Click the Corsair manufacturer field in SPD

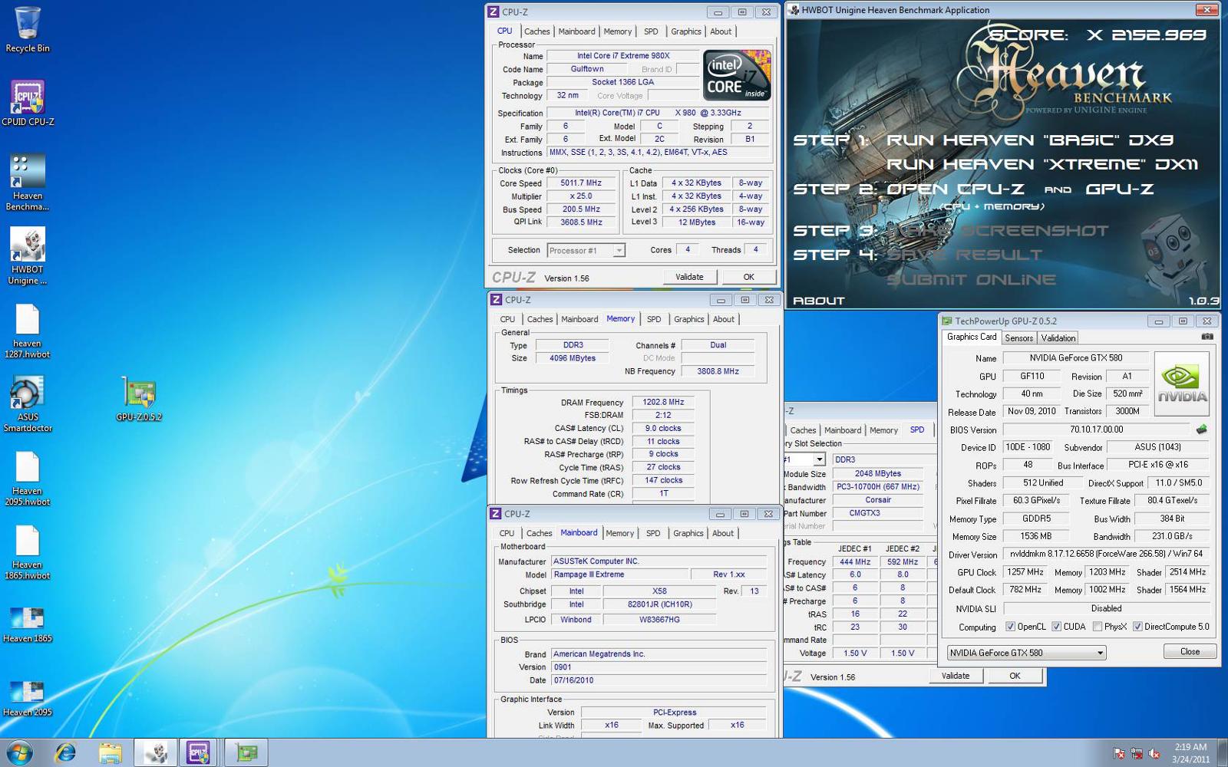pyautogui.click(x=878, y=500)
